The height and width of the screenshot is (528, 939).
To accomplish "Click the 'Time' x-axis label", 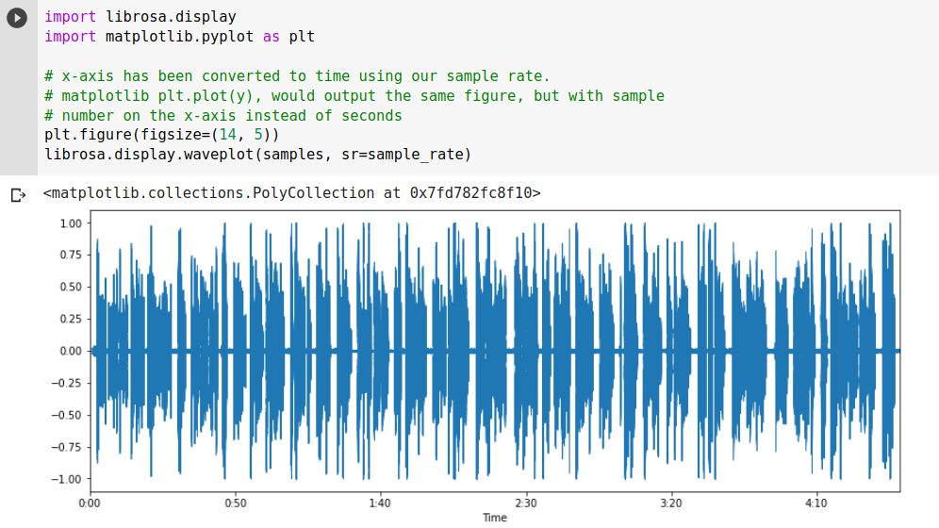I will tap(495, 518).
